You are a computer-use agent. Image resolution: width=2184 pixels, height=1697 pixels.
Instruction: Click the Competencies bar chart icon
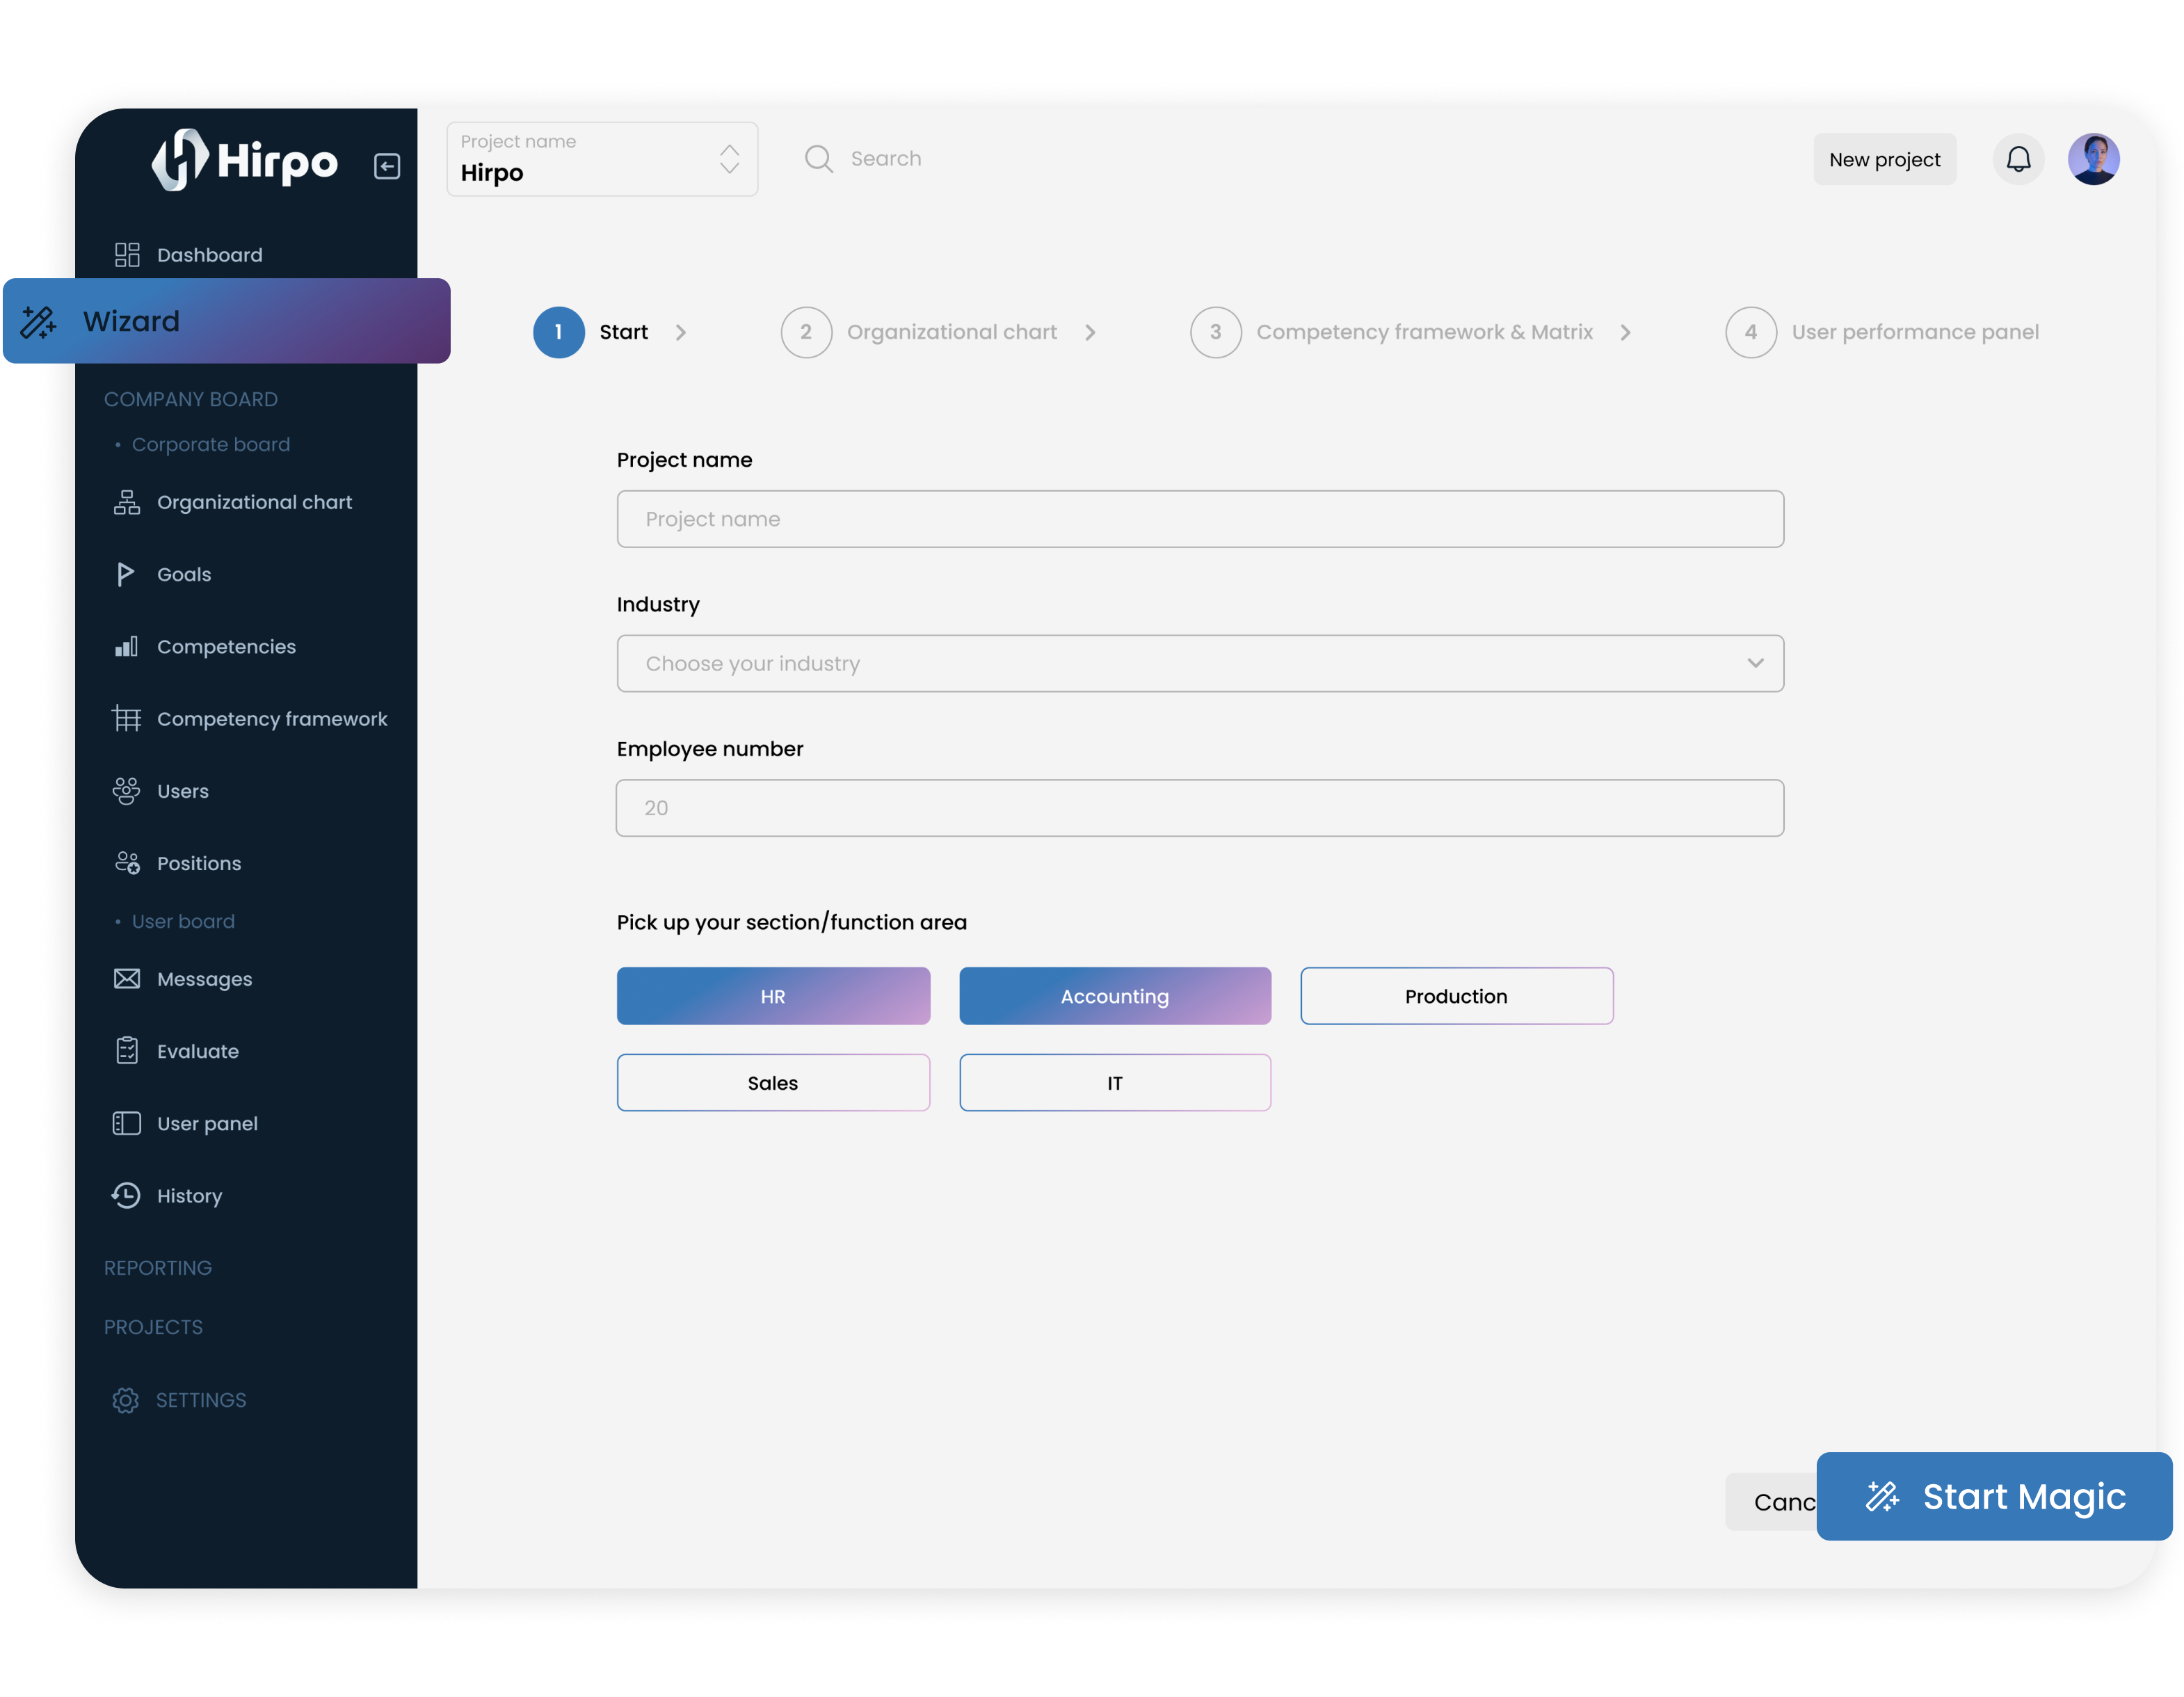[x=126, y=646]
